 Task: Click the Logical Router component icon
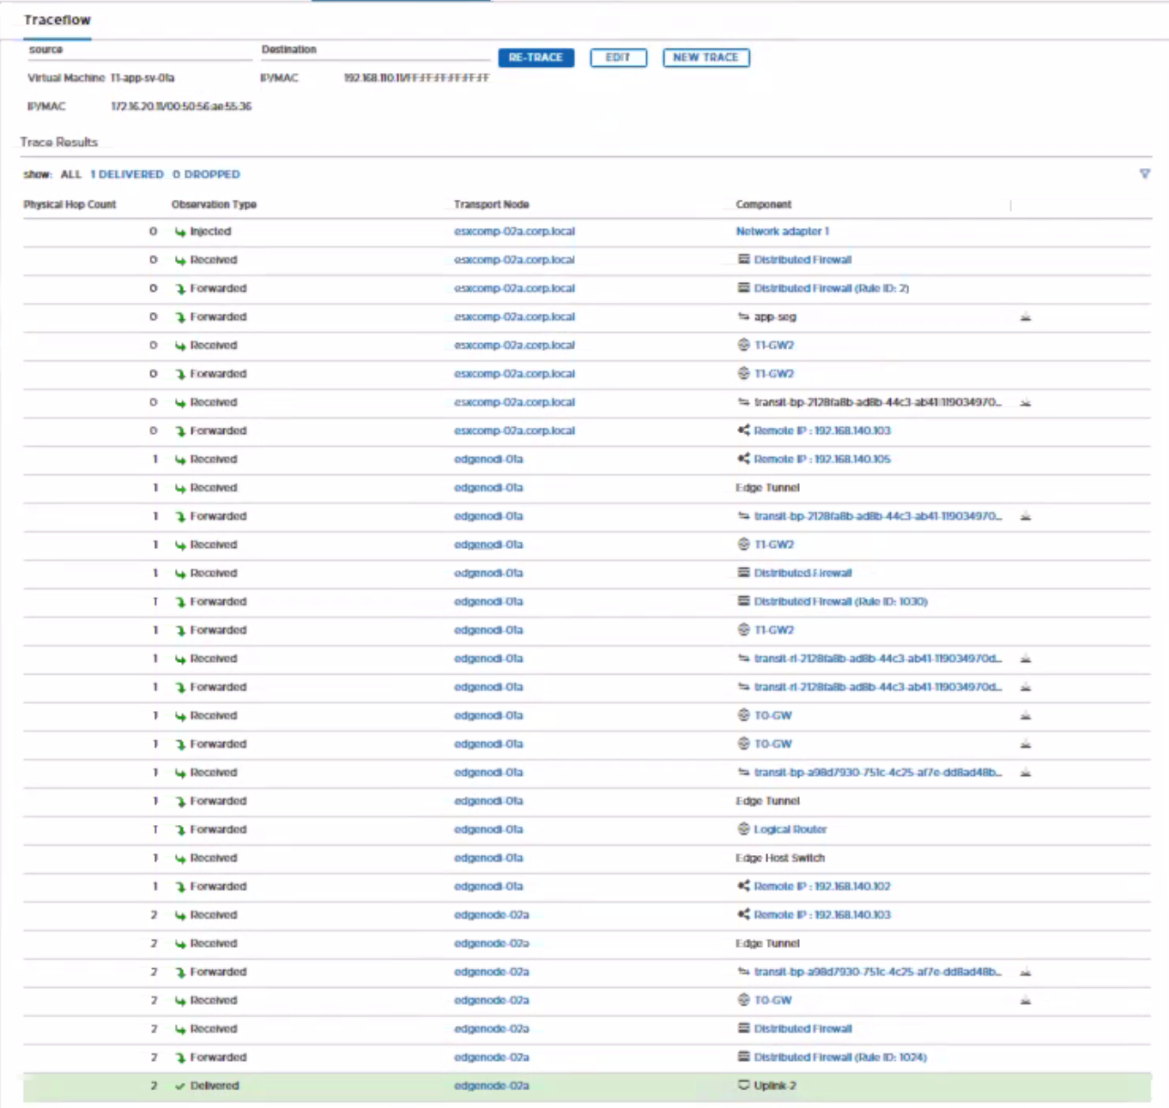[x=743, y=829]
